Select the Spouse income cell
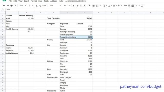The height and width of the screenshot is (92, 164). coord(12,21)
